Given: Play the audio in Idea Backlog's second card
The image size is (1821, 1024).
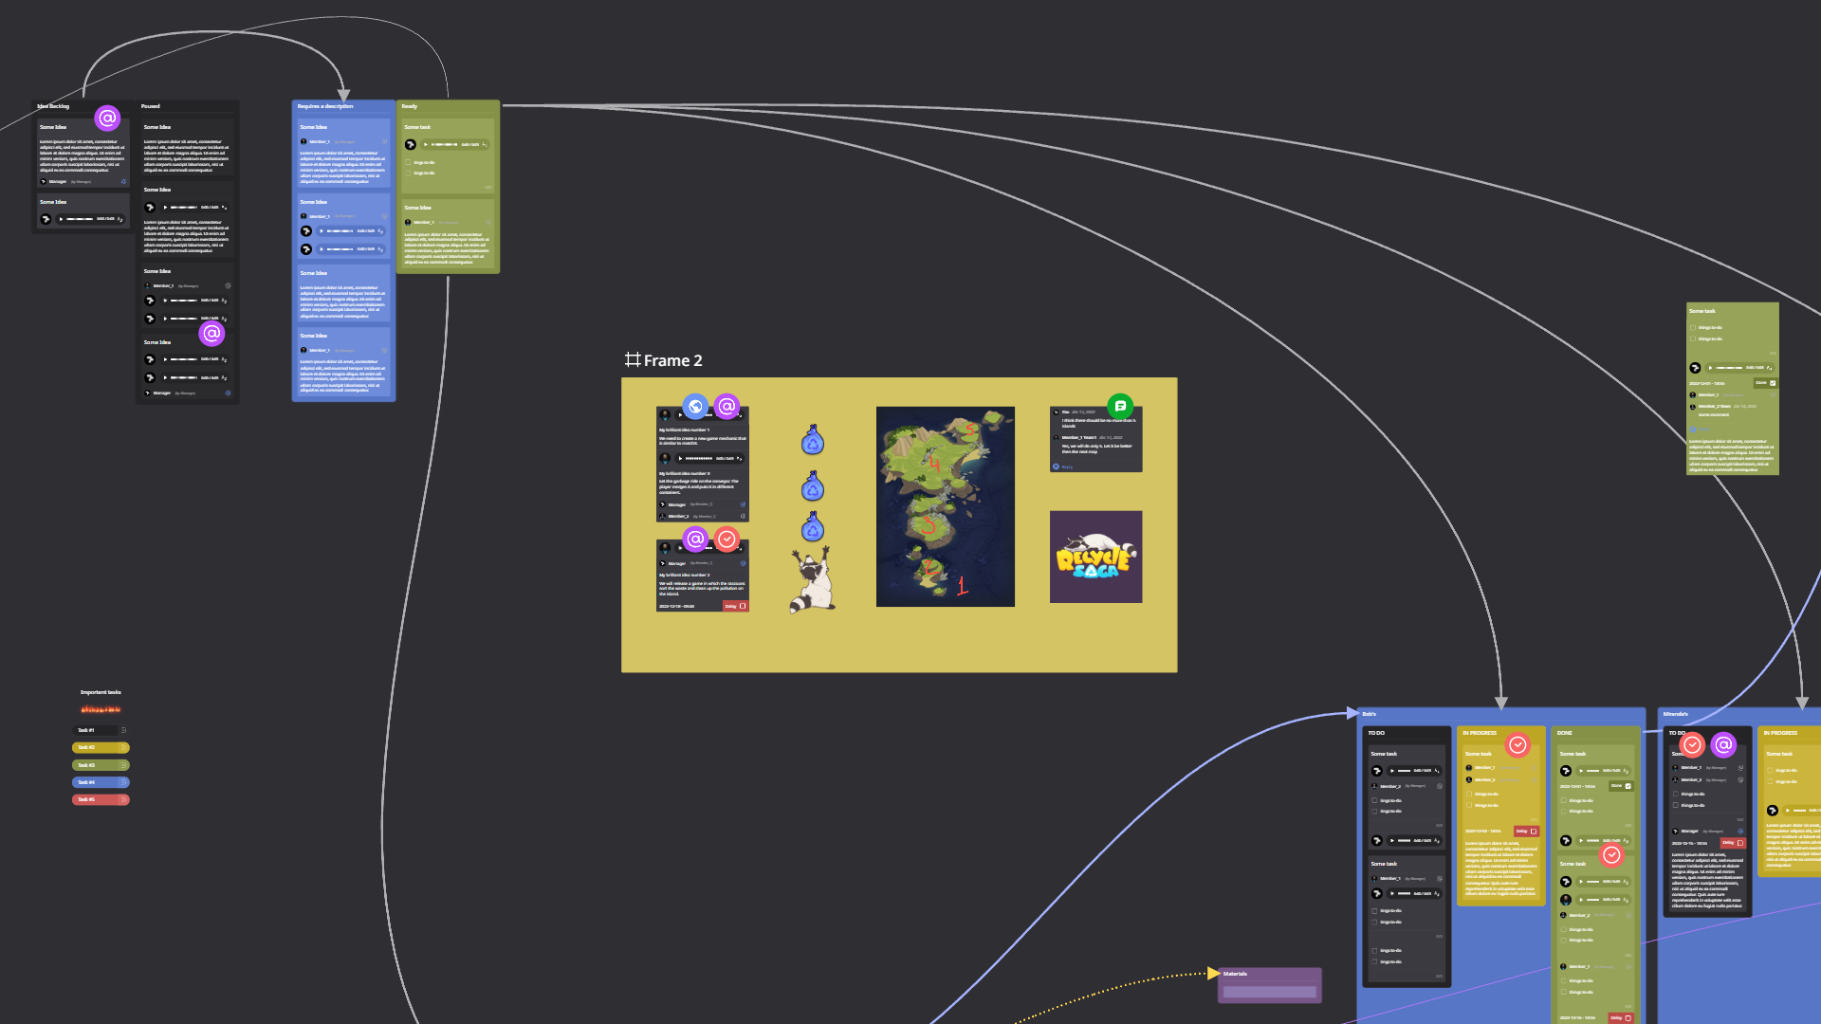Looking at the screenshot, I should pyautogui.click(x=62, y=219).
